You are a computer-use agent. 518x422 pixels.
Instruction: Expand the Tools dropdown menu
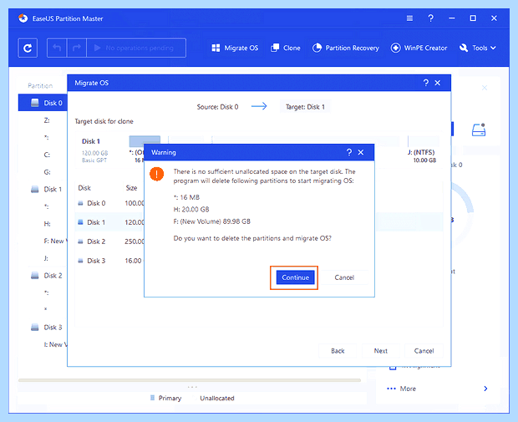coord(478,48)
